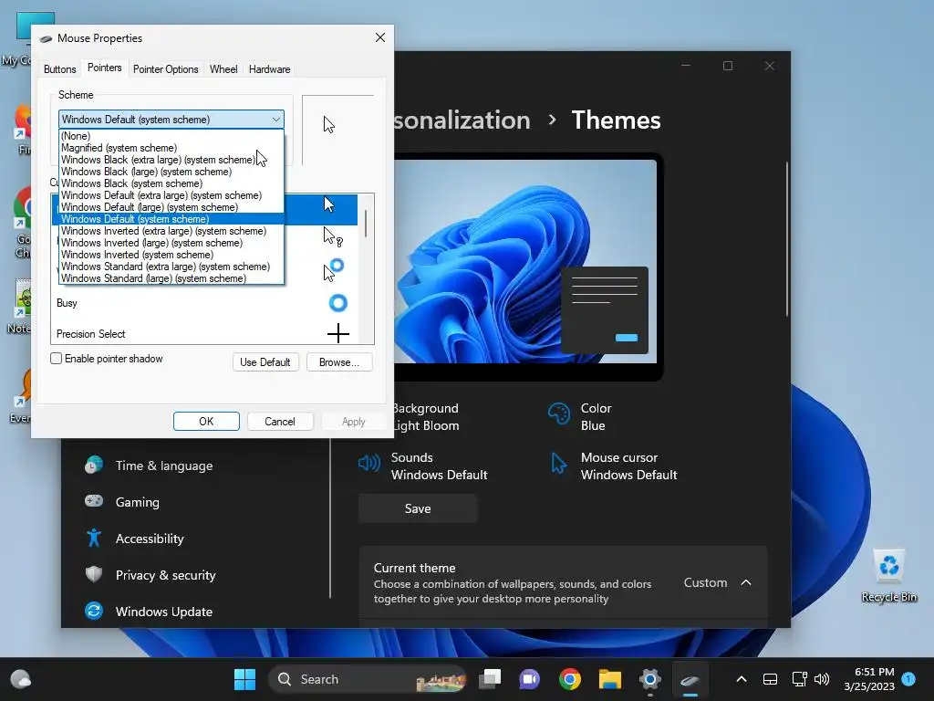Screen dimensions: 934x701
Task: Select Windows Standard (large) scheme
Action: 171,278
